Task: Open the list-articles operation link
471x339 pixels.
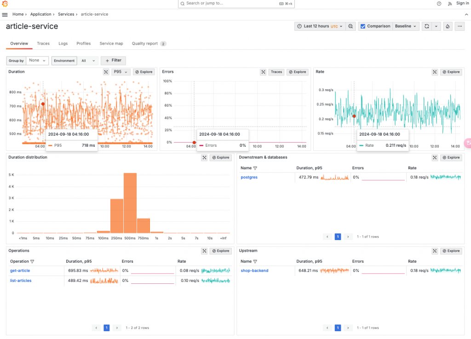Action: click(x=21, y=281)
